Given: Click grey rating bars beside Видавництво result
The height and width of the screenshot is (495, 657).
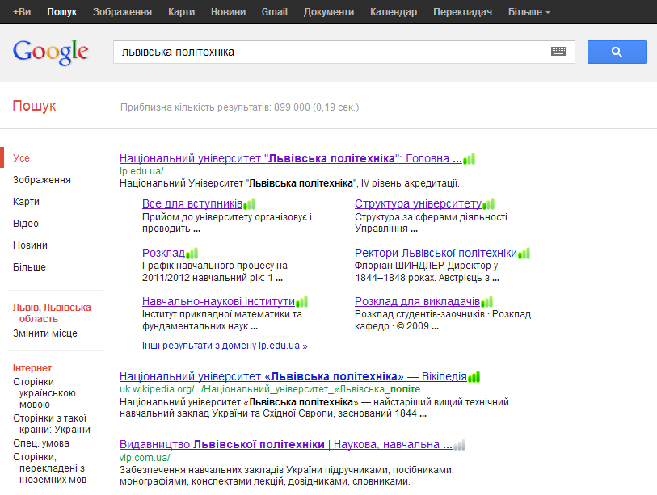Looking at the screenshot, I should pos(460,445).
